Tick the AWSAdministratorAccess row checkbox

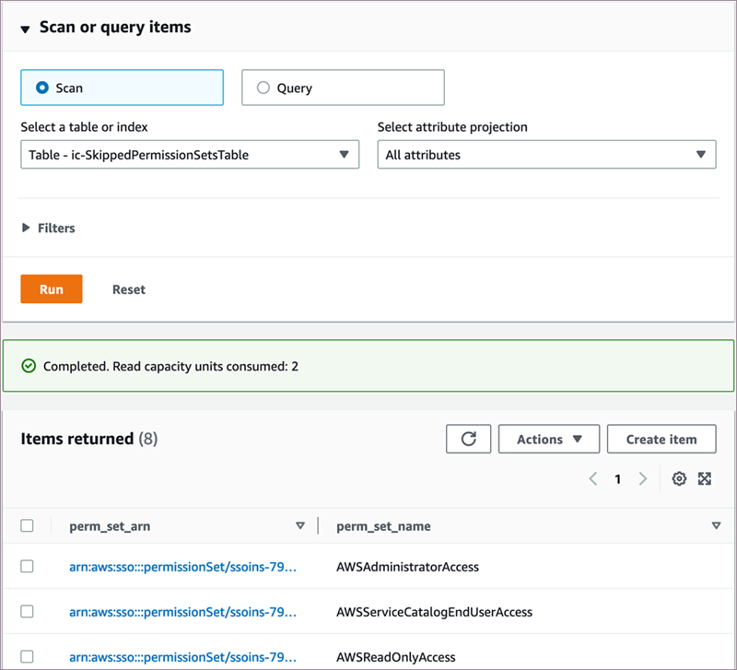tap(28, 567)
